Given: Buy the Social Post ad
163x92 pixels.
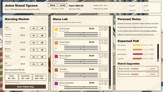Looking at the screenshot, I should click(x=25, y=77).
